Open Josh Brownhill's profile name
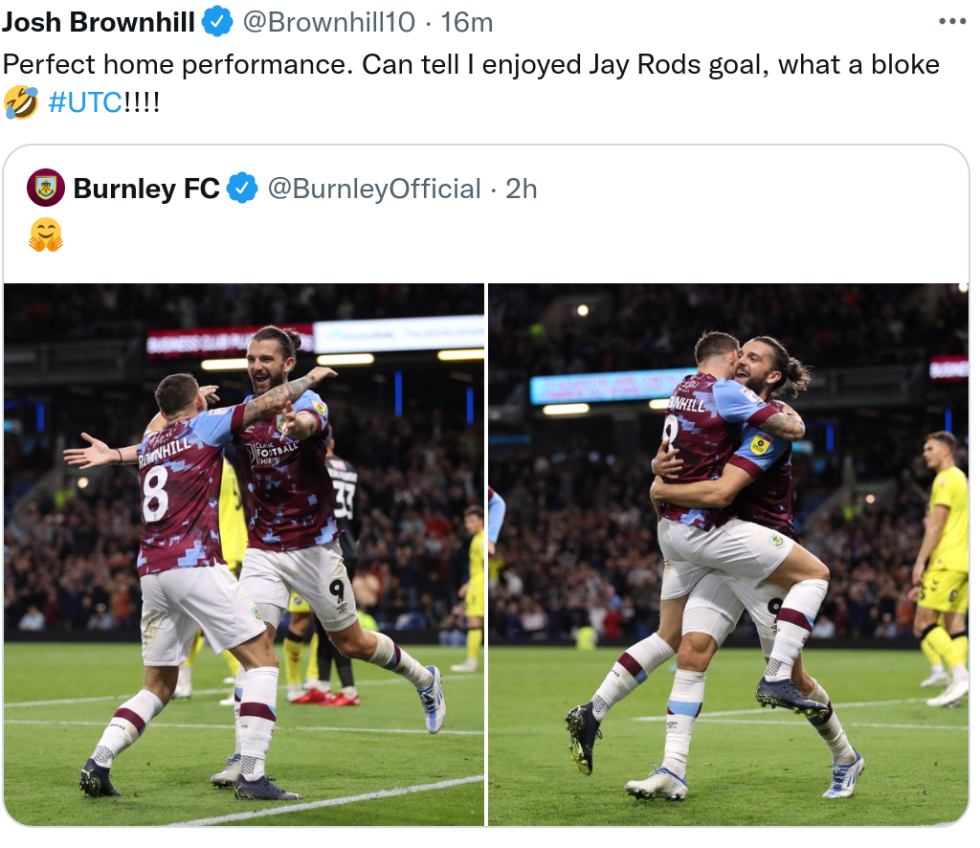 99,23
